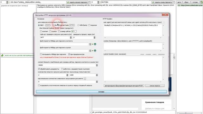Click vertical scrollbar of background preview panel

tap(174, 82)
